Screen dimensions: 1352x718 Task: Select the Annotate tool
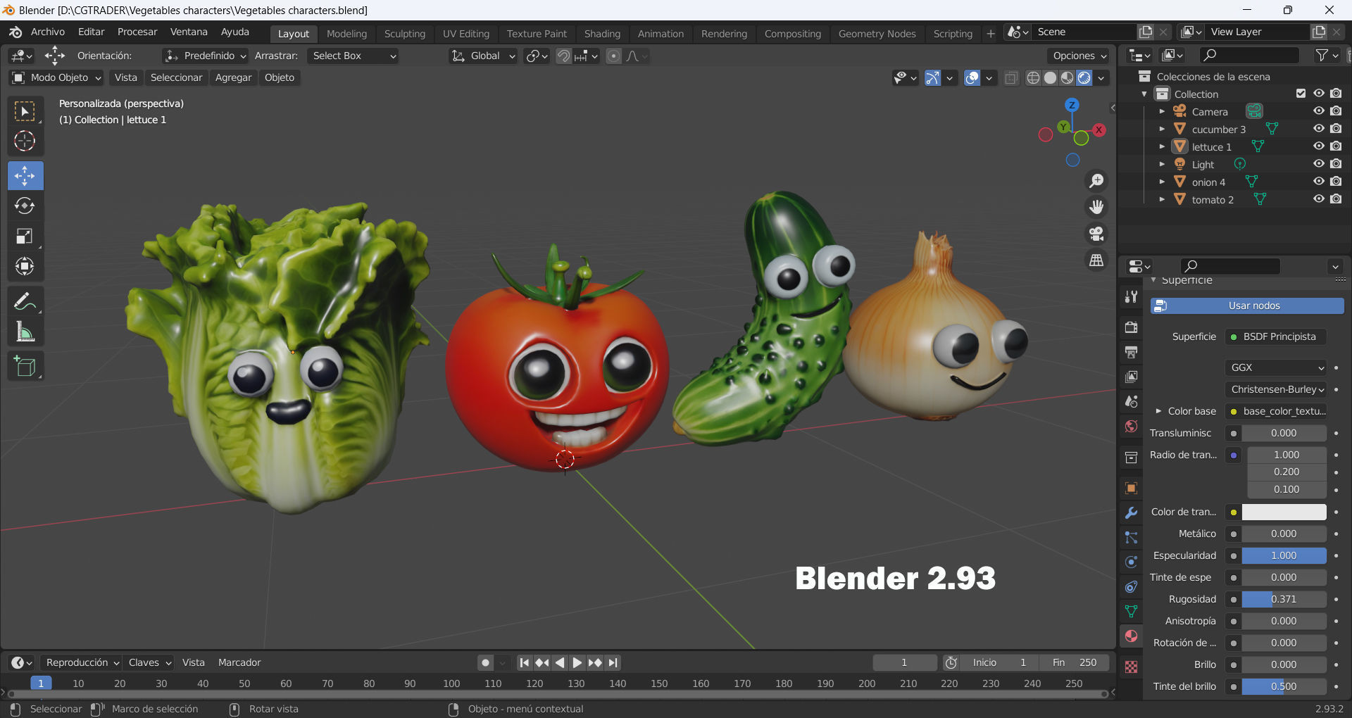[x=25, y=302]
